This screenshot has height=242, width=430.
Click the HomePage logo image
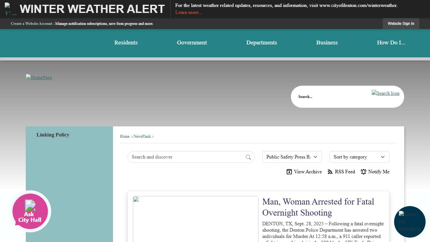(x=39, y=78)
